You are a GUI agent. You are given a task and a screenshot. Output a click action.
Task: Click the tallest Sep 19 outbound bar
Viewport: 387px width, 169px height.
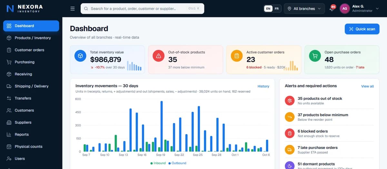coord(162,126)
